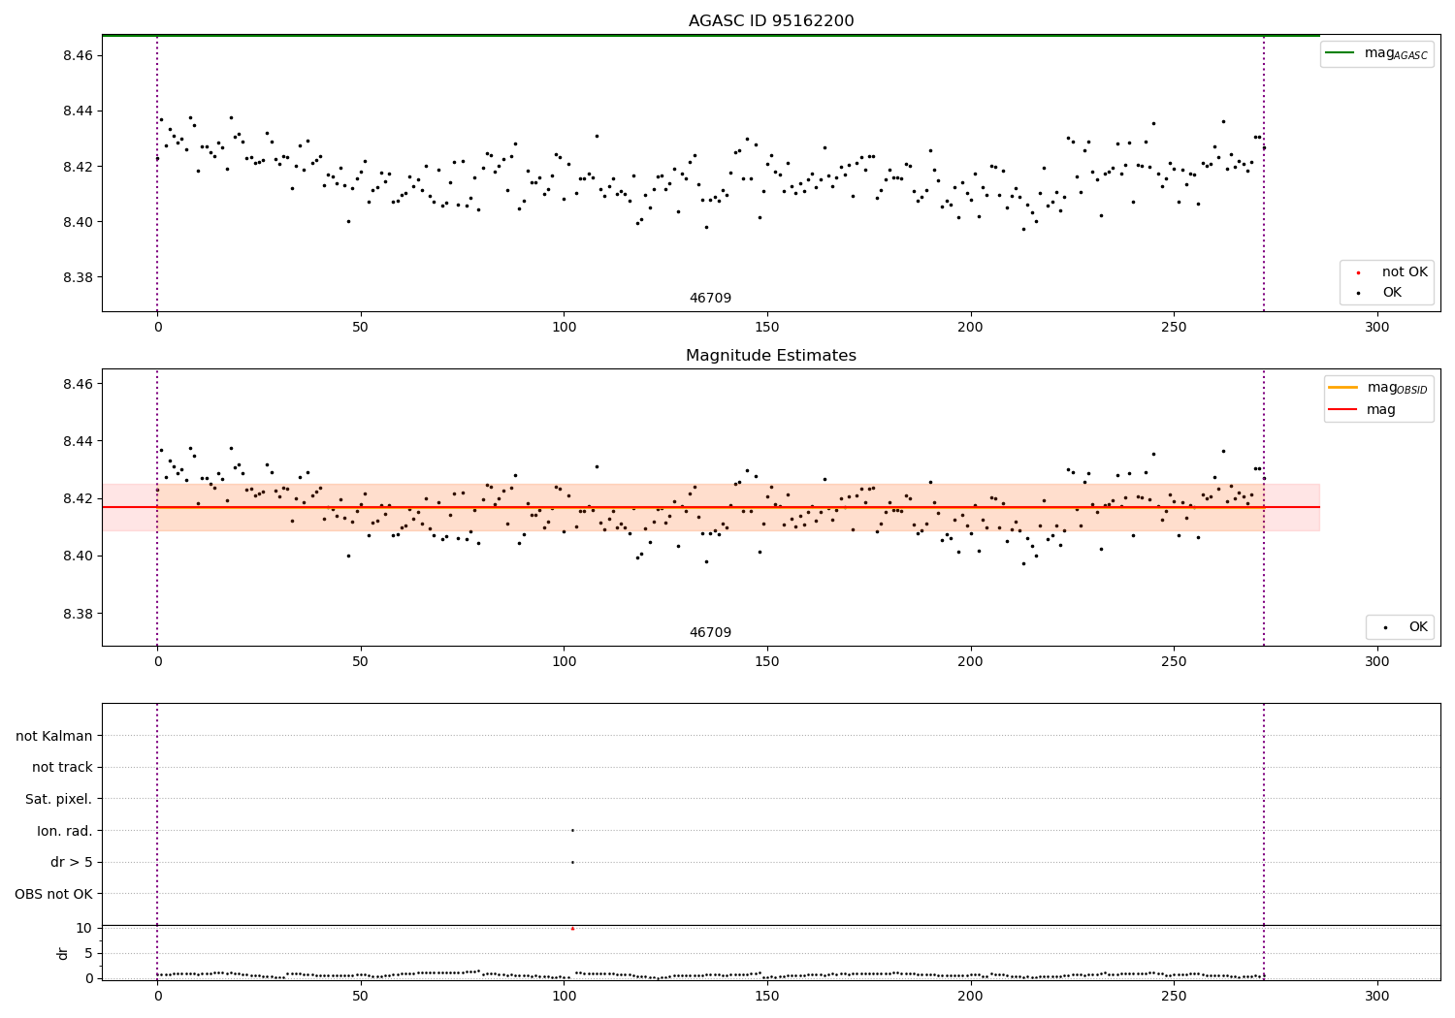Click the Magnitude Estimates plot title
The height and width of the screenshot is (1018, 1455).
point(771,356)
